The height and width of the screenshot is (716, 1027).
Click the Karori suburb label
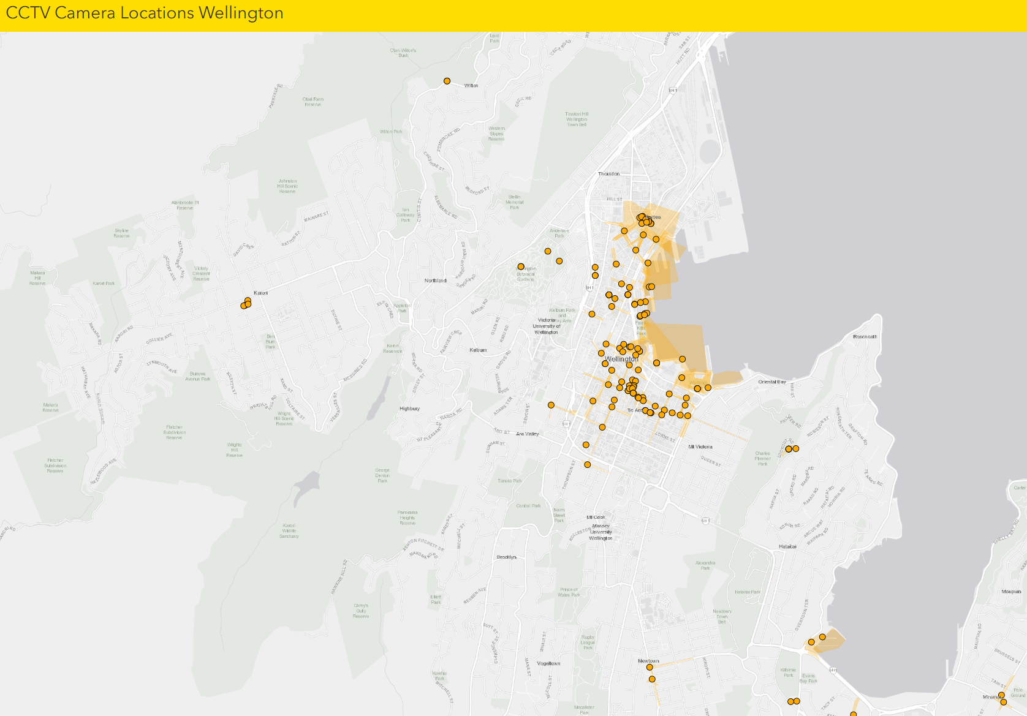tap(260, 293)
